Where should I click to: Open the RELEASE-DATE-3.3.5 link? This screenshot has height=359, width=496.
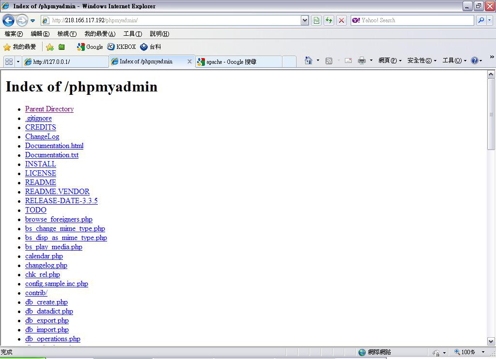point(62,201)
